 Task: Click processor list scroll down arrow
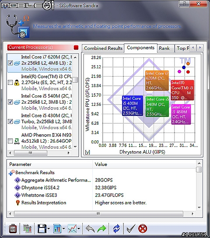(75, 147)
